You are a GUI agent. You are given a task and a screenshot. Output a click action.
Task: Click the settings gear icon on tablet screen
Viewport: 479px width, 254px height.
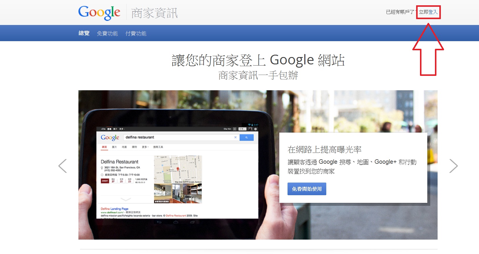point(256,129)
